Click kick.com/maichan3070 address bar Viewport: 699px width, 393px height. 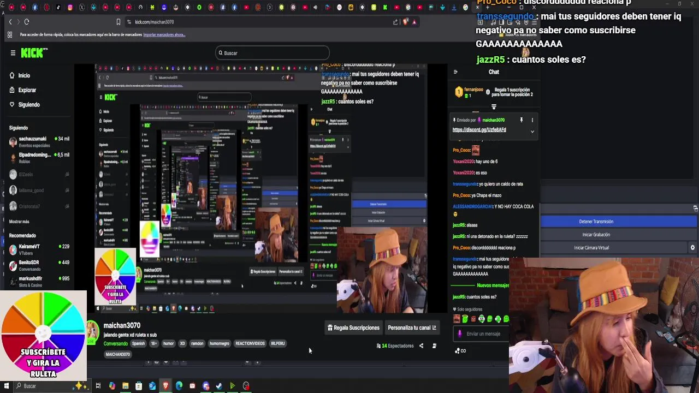tap(155, 22)
